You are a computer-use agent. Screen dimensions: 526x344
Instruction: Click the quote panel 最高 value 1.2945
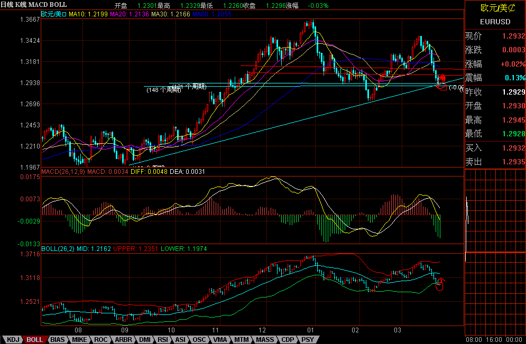[x=514, y=120]
